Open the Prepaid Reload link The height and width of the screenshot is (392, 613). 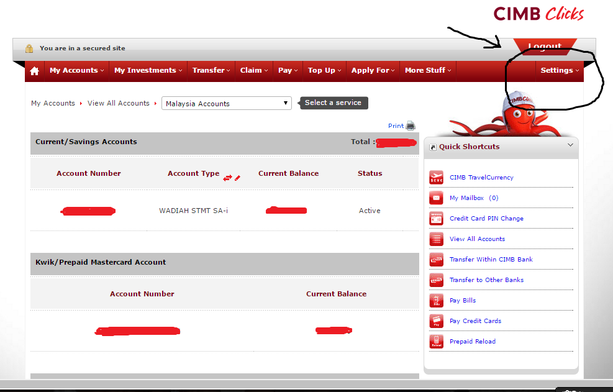(472, 342)
